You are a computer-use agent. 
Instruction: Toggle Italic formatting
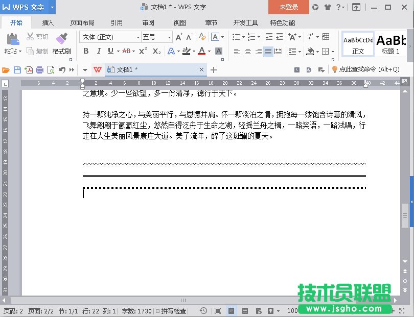click(x=98, y=51)
